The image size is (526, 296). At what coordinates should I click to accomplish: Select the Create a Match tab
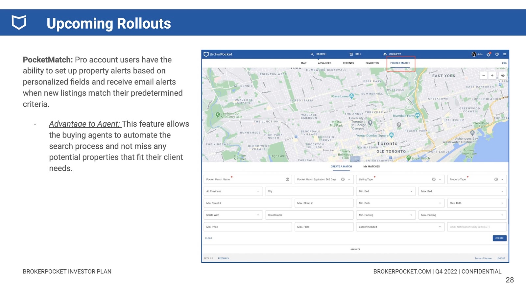pyautogui.click(x=341, y=167)
